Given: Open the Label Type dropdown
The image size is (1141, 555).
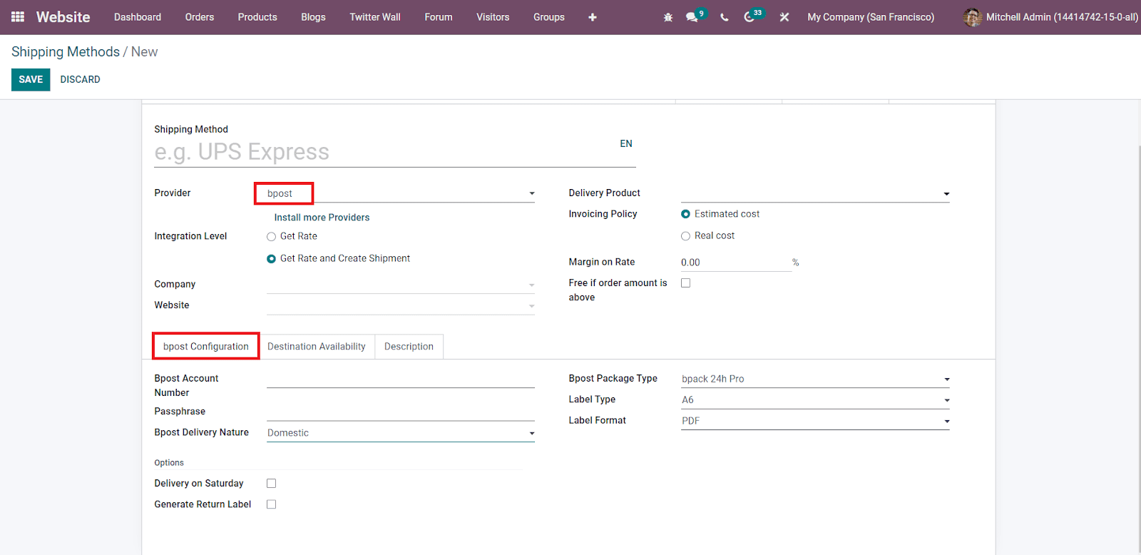Looking at the screenshot, I should click(x=815, y=400).
